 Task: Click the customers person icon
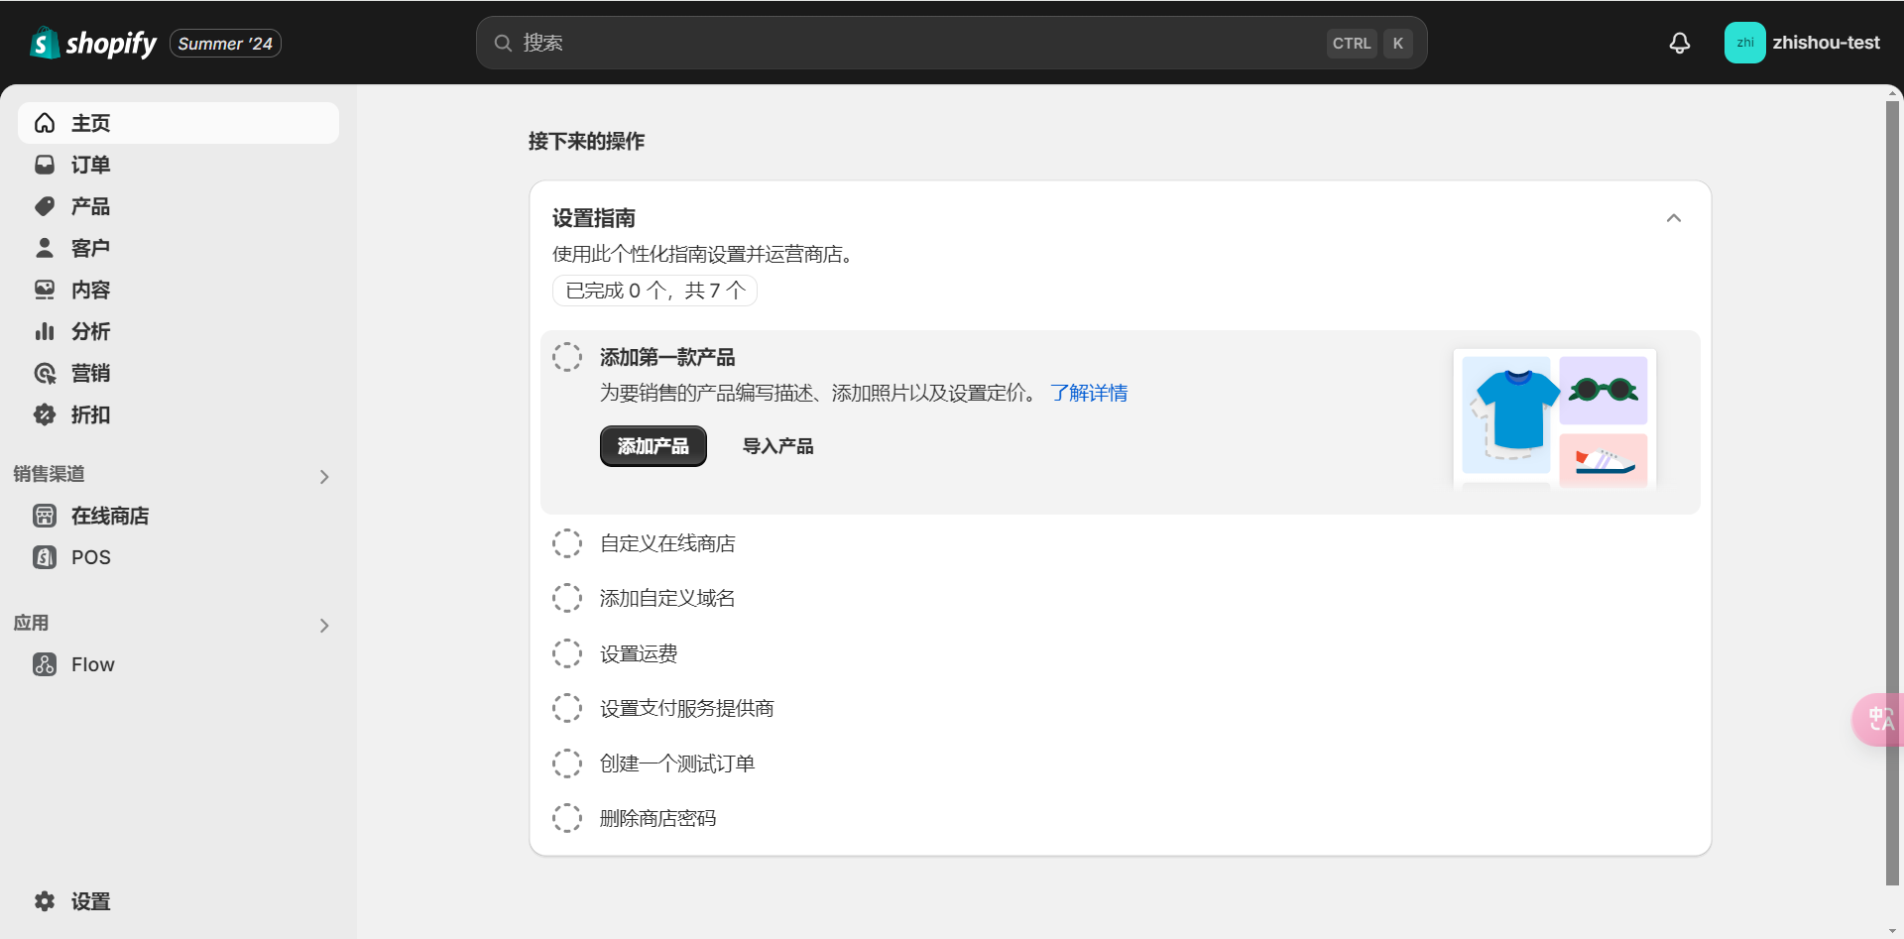pos(45,248)
